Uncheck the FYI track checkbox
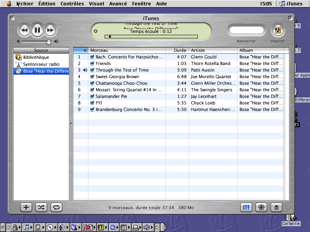This screenshot has width=310, height=232. click(x=92, y=103)
